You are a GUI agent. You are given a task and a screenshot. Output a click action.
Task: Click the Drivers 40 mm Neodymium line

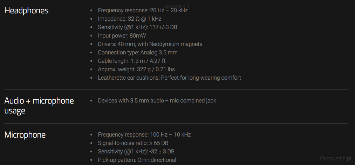pyautogui.click(x=150, y=44)
